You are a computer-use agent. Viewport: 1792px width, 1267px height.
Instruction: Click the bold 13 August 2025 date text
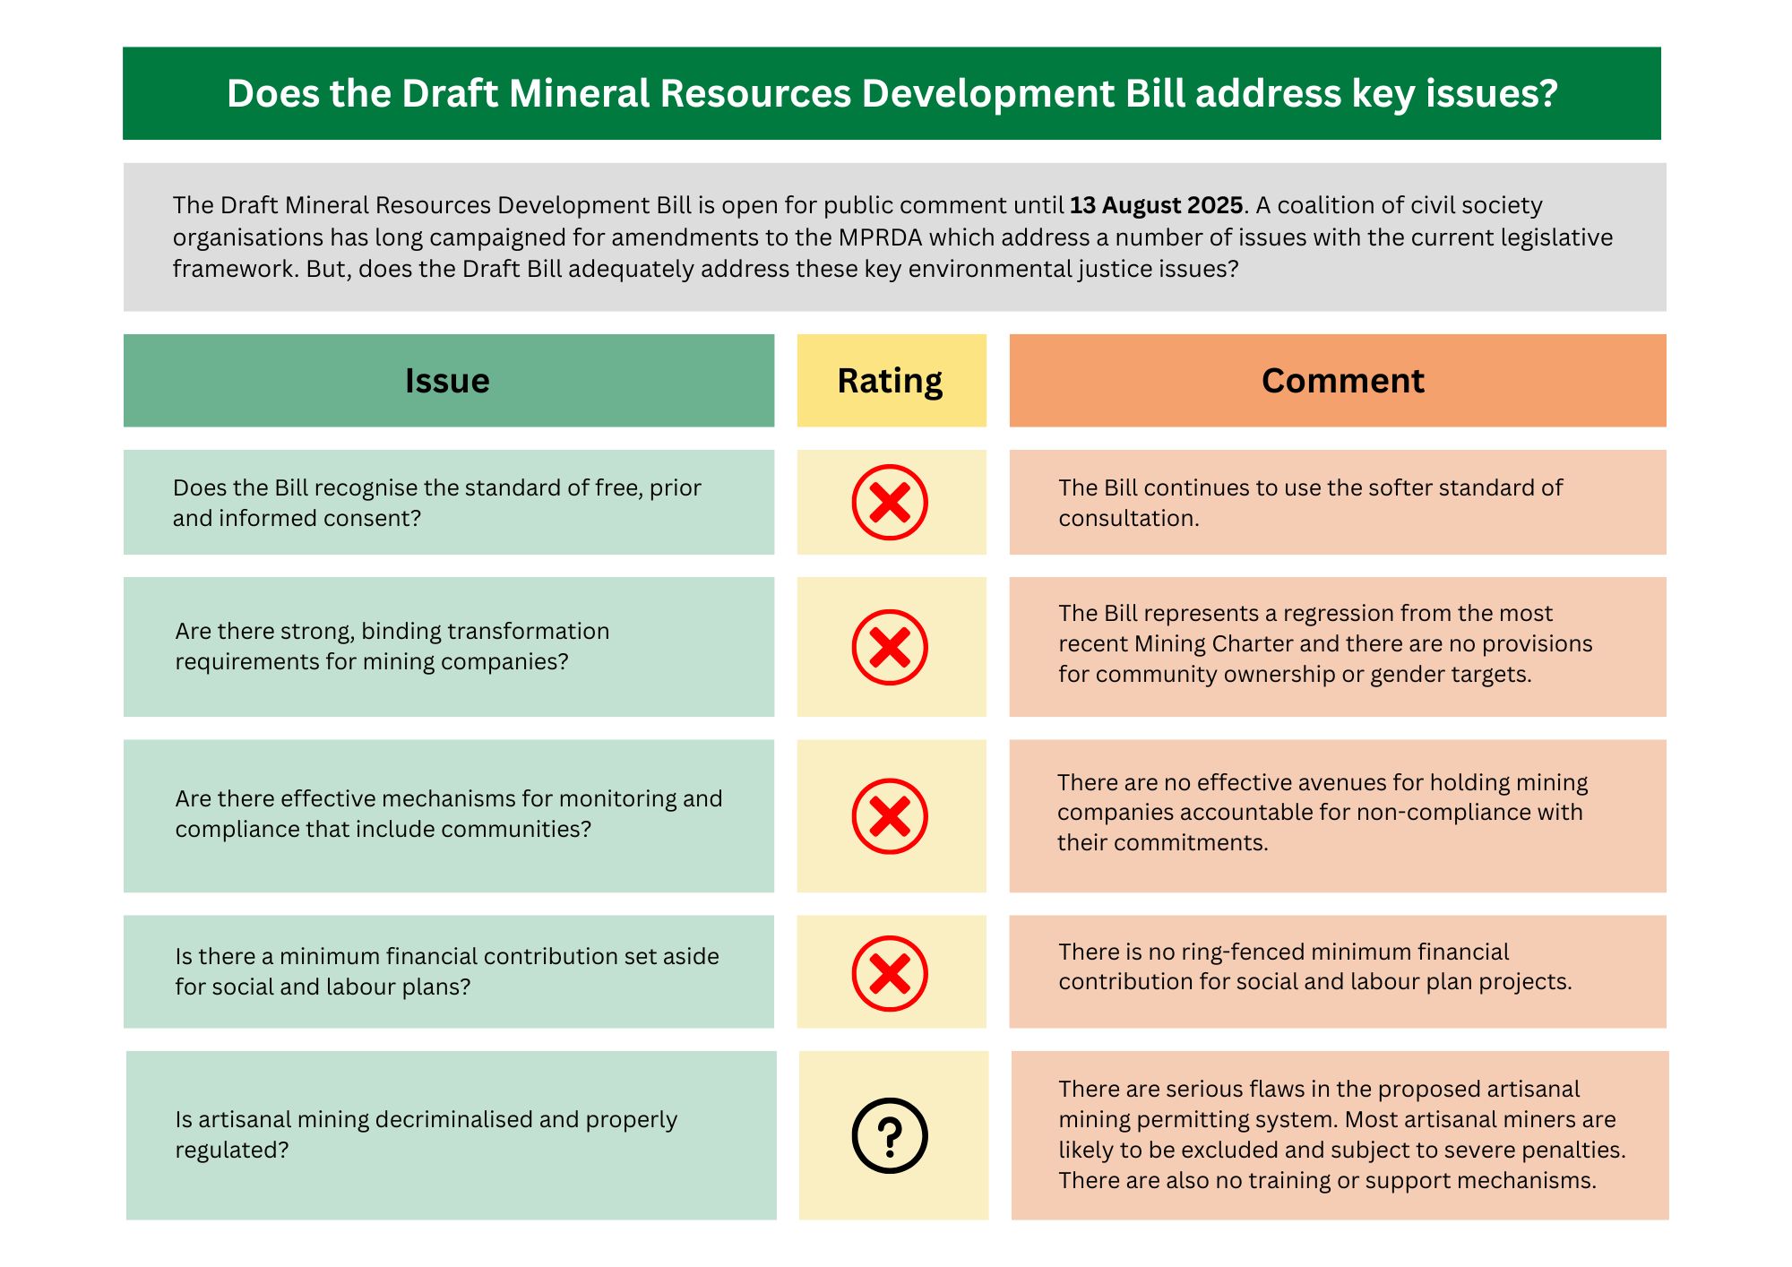[1156, 205]
